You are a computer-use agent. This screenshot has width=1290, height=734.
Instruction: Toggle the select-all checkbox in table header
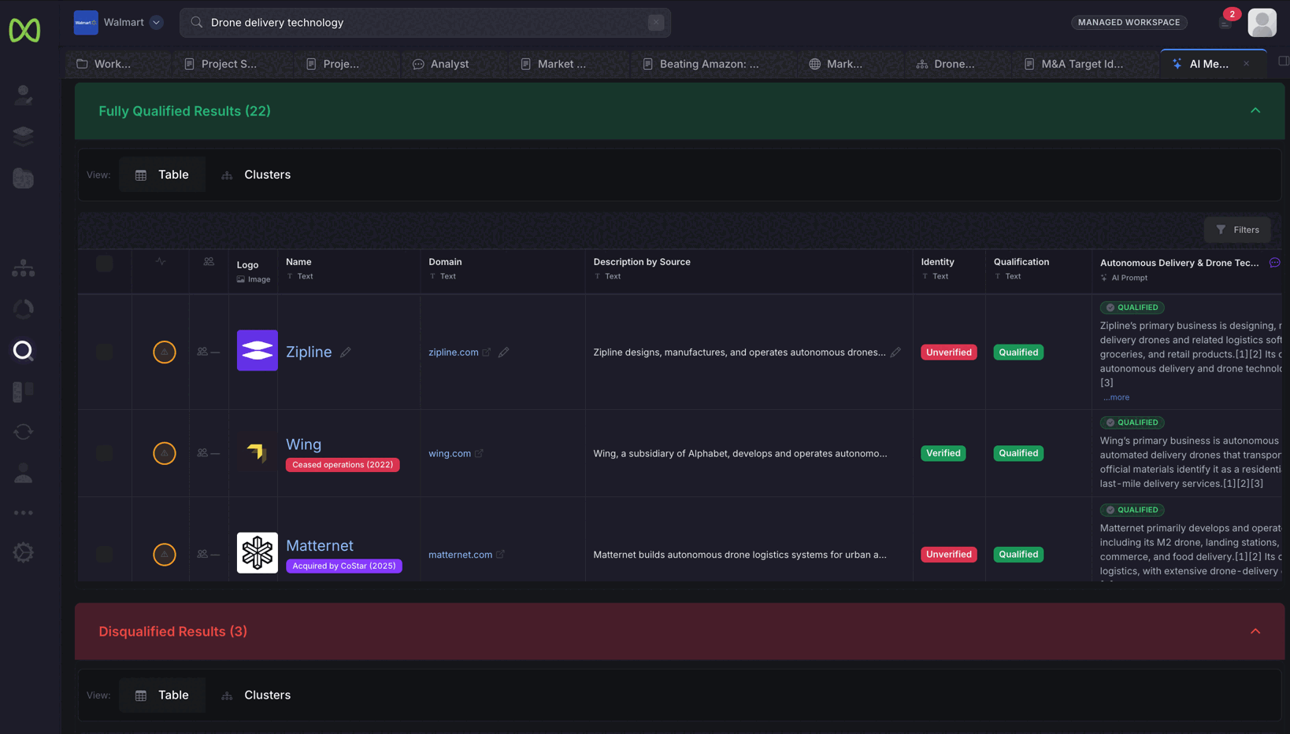pyautogui.click(x=105, y=264)
